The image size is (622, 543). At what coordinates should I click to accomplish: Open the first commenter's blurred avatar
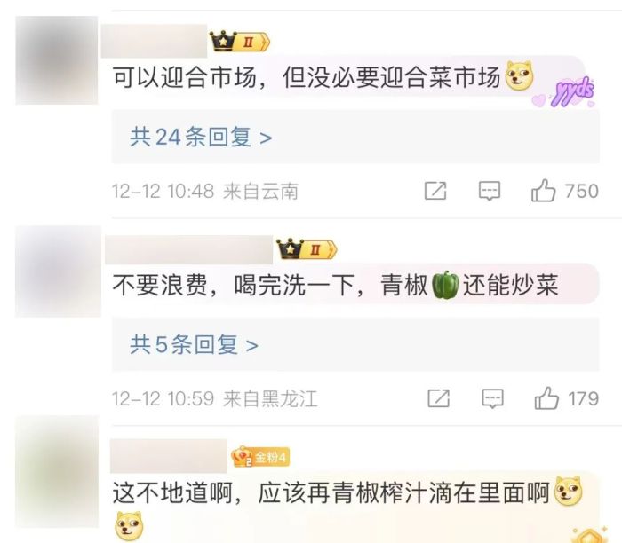pos(57,60)
